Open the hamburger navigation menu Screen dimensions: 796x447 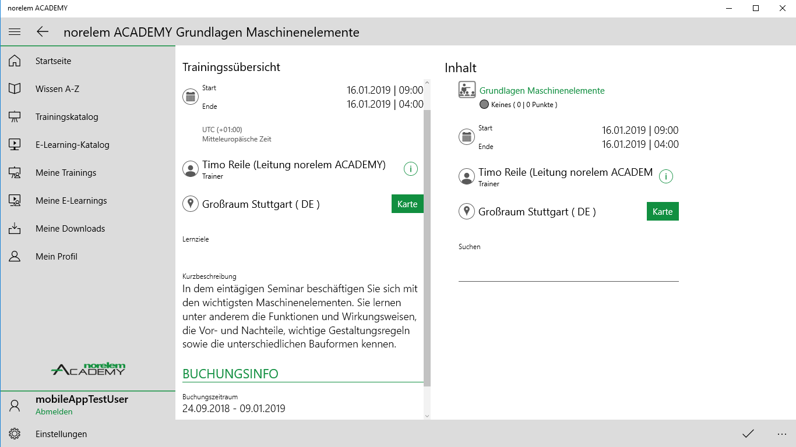(x=15, y=32)
